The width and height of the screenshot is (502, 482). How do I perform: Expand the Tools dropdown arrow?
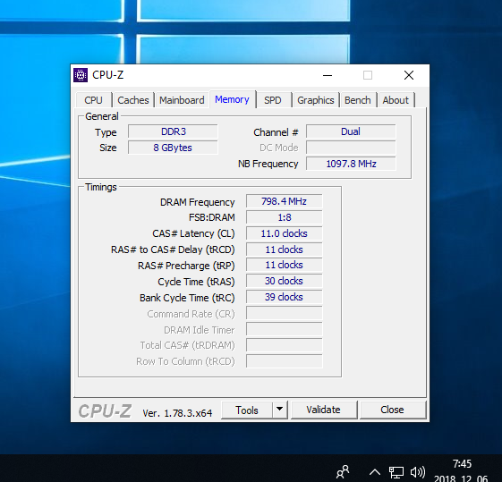tap(279, 410)
